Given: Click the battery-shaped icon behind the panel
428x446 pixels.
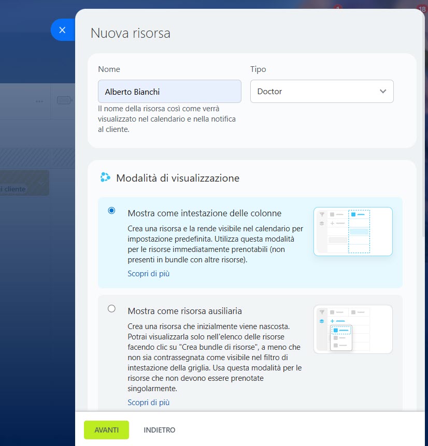Looking at the screenshot, I should (x=63, y=100).
